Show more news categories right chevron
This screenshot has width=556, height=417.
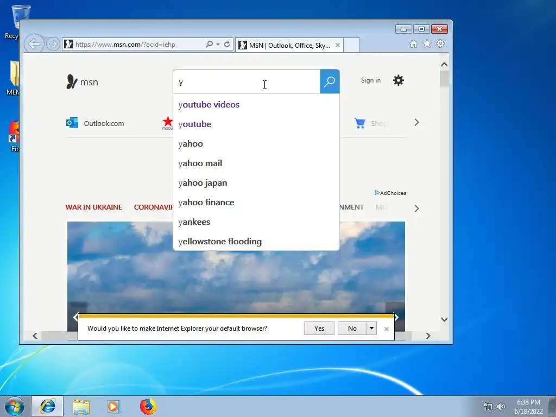coord(416,208)
